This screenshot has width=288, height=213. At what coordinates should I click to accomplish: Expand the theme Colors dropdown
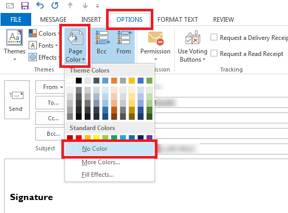pyautogui.click(x=44, y=34)
